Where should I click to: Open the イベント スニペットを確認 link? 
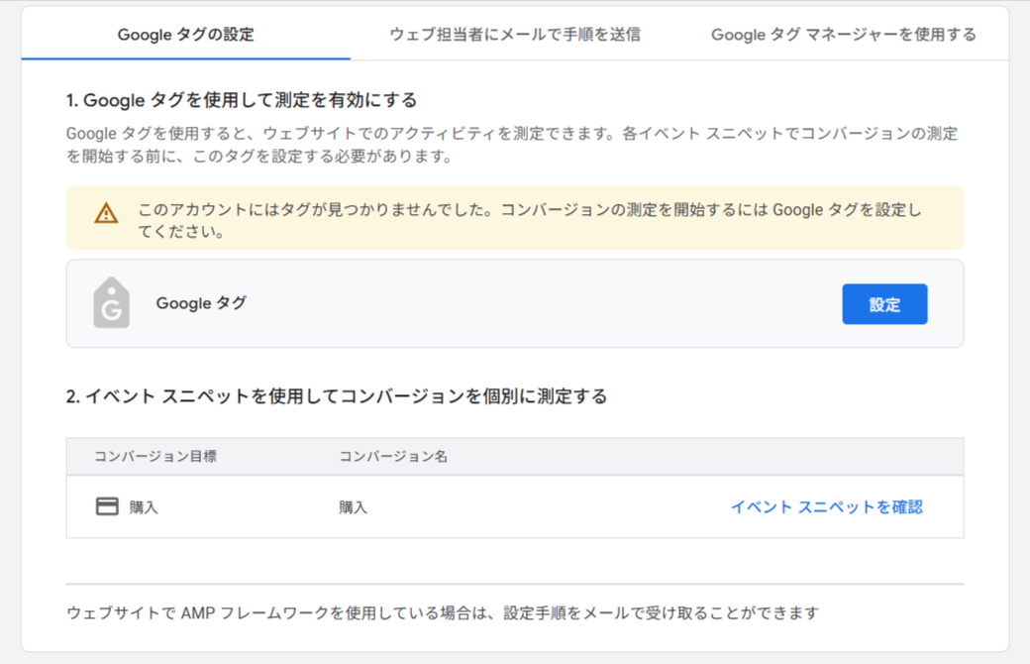tap(826, 506)
